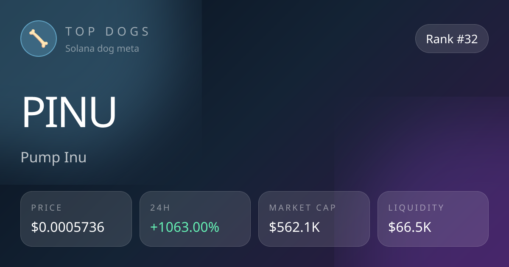Click the TOP DOGS heading

pos(107,31)
